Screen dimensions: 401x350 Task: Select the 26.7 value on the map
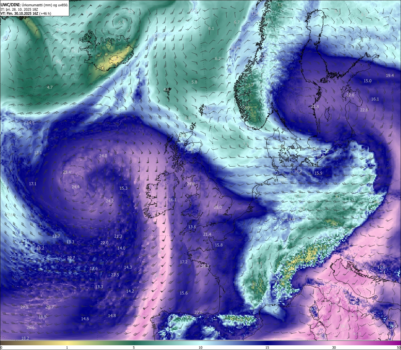tap(49, 307)
